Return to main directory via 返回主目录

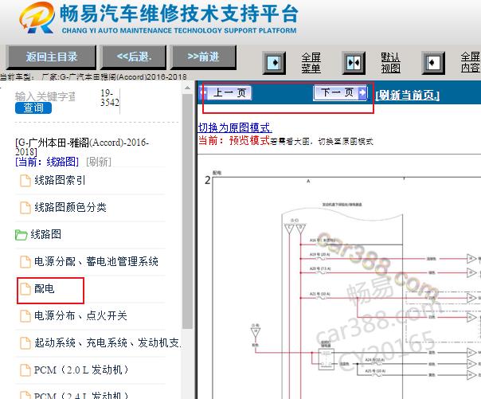click(51, 57)
